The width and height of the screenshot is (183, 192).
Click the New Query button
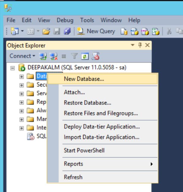[x=96, y=31]
